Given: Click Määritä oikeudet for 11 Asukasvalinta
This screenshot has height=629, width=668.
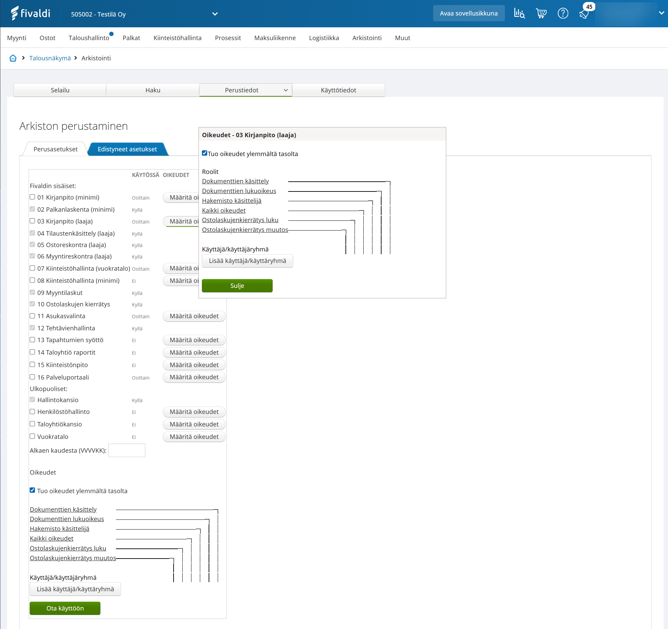Looking at the screenshot, I should pyautogui.click(x=194, y=316).
